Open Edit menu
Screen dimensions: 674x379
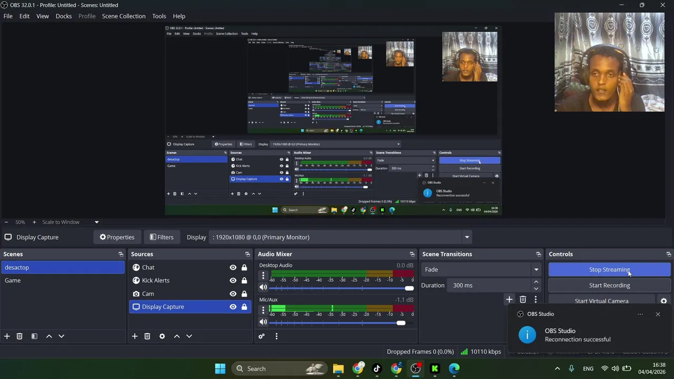pos(25,16)
